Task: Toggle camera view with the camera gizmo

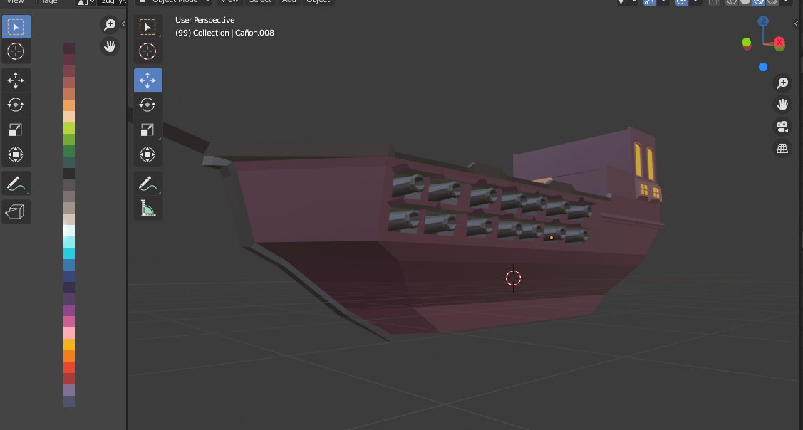Action: 782,127
